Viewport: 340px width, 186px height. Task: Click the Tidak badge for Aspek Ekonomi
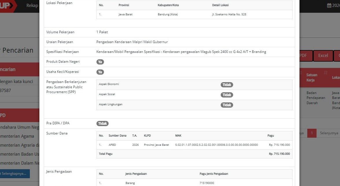pyautogui.click(x=227, y=85)
